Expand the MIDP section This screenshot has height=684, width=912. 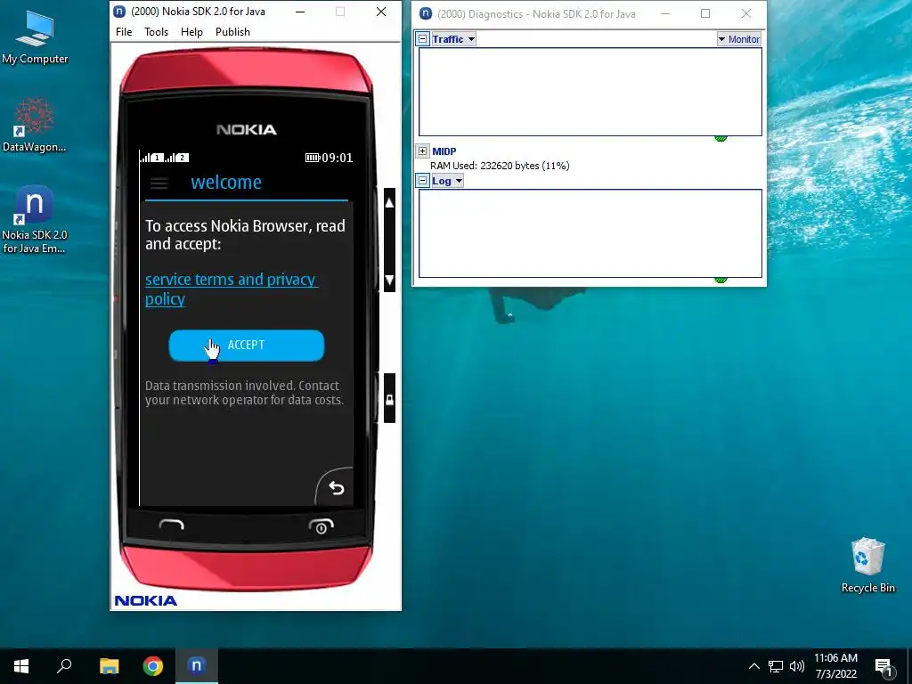point(423,151)
